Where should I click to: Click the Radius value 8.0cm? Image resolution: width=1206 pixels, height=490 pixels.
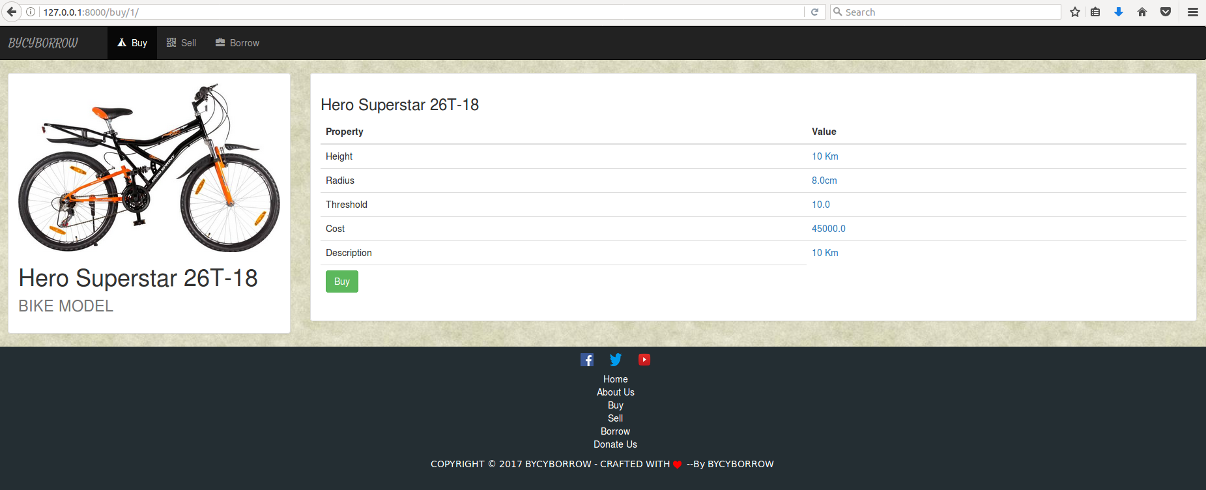824,180
